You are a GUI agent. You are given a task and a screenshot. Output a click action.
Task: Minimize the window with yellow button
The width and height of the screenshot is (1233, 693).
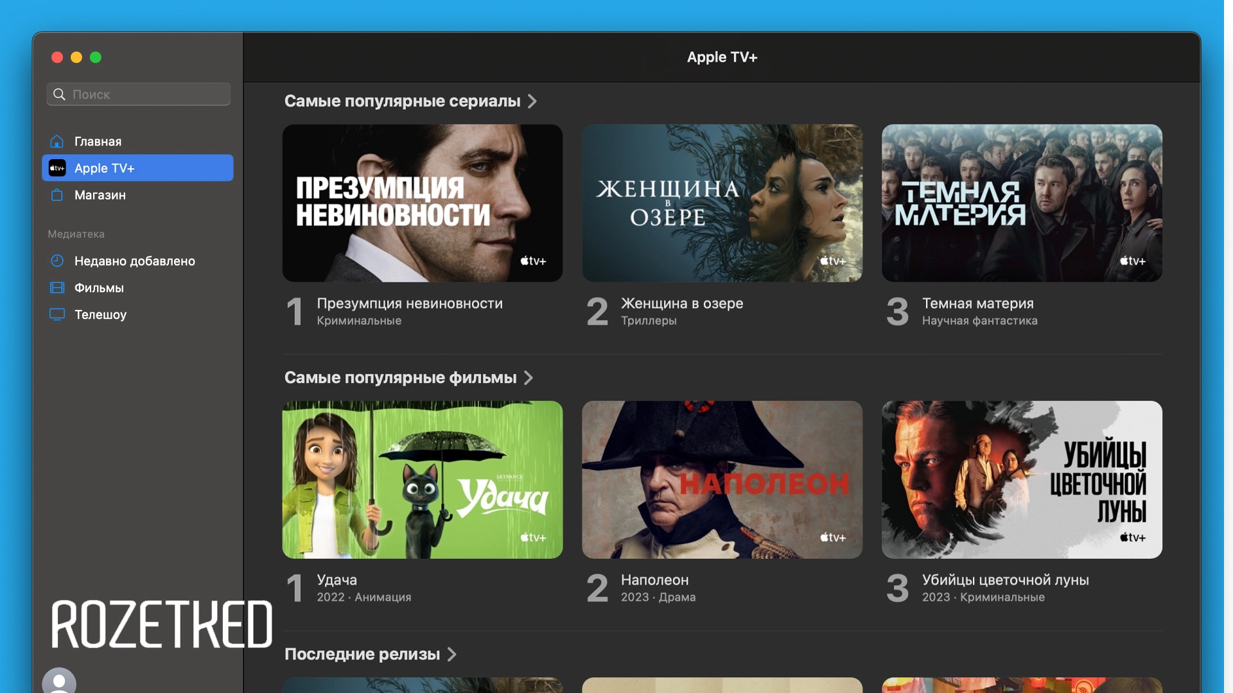point(76,58)
